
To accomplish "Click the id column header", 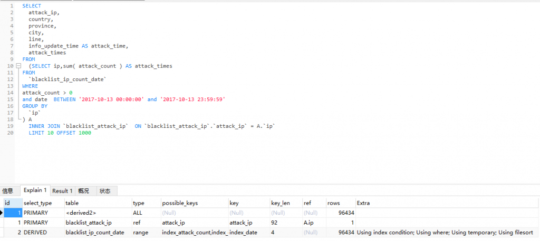I will click(x=13, y=203).
